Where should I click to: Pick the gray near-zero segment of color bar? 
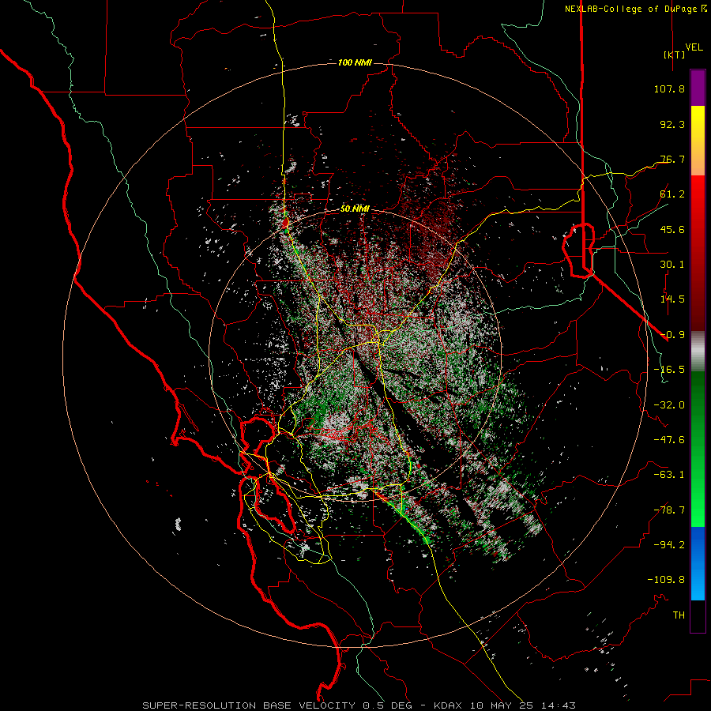coord(698,352)
